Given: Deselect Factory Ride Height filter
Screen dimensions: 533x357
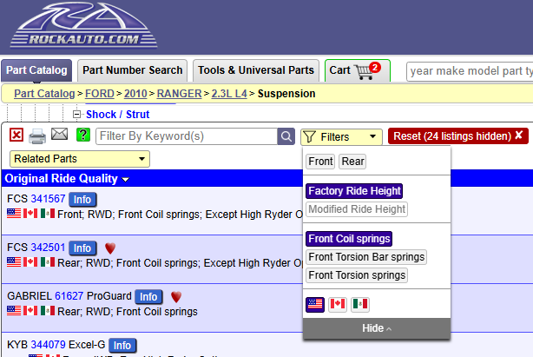Looking at the screenshot, I should click(354, 191).
